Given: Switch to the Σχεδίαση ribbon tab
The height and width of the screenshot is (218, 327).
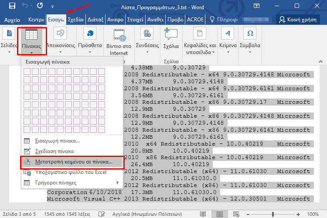Looking at the screenshot, I should (76, 20).
